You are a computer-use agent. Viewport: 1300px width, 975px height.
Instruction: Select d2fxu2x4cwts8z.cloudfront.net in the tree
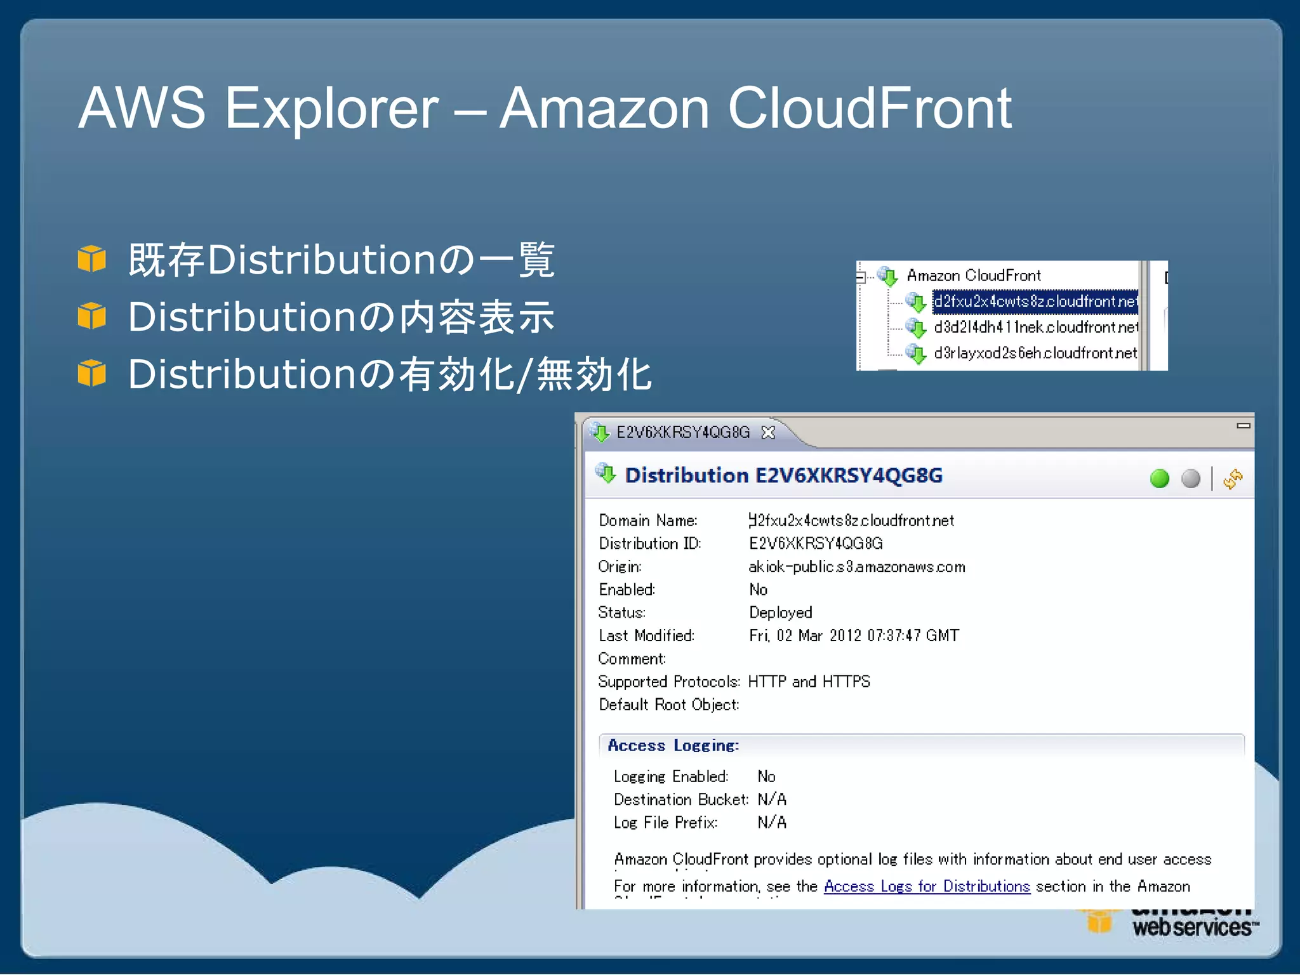[1035, 301]
